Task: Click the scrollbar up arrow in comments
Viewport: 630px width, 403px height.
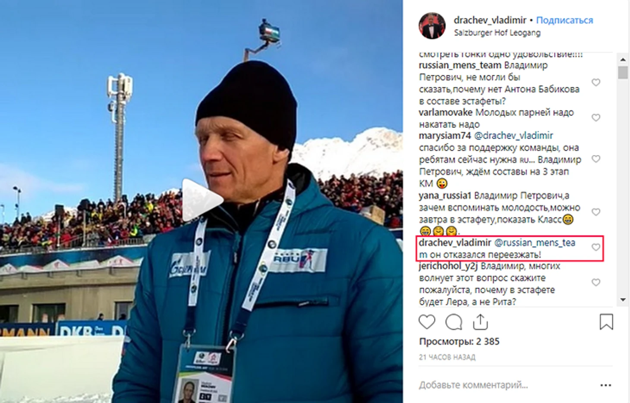Action: [623, 59]
